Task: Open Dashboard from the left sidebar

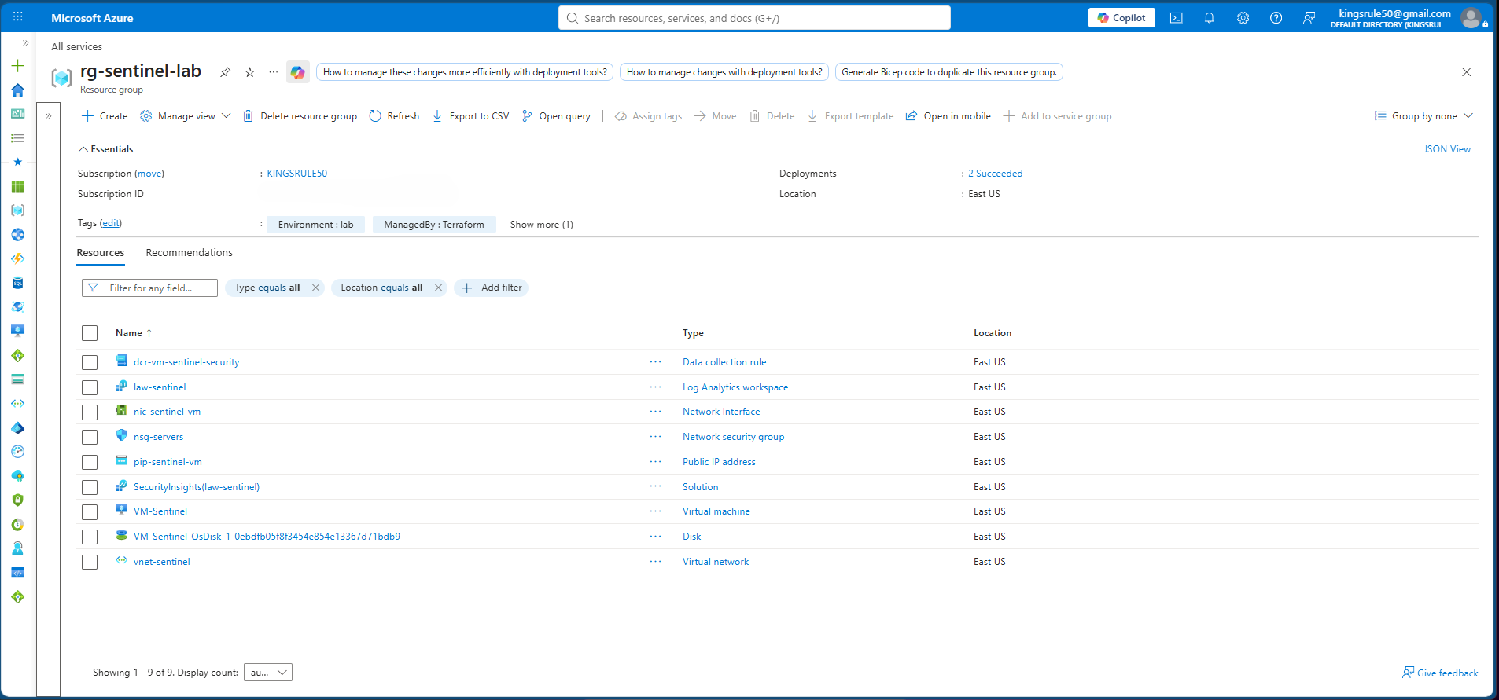Action: click(17, 114)
